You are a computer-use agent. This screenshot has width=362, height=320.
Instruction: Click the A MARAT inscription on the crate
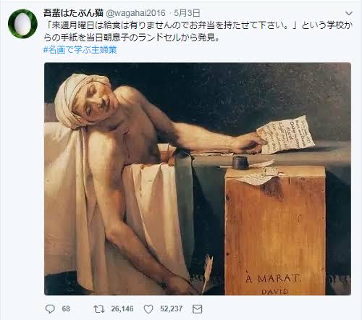coord(273,279)
